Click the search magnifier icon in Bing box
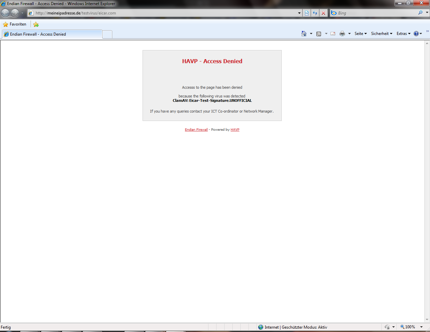 point(420,13)
